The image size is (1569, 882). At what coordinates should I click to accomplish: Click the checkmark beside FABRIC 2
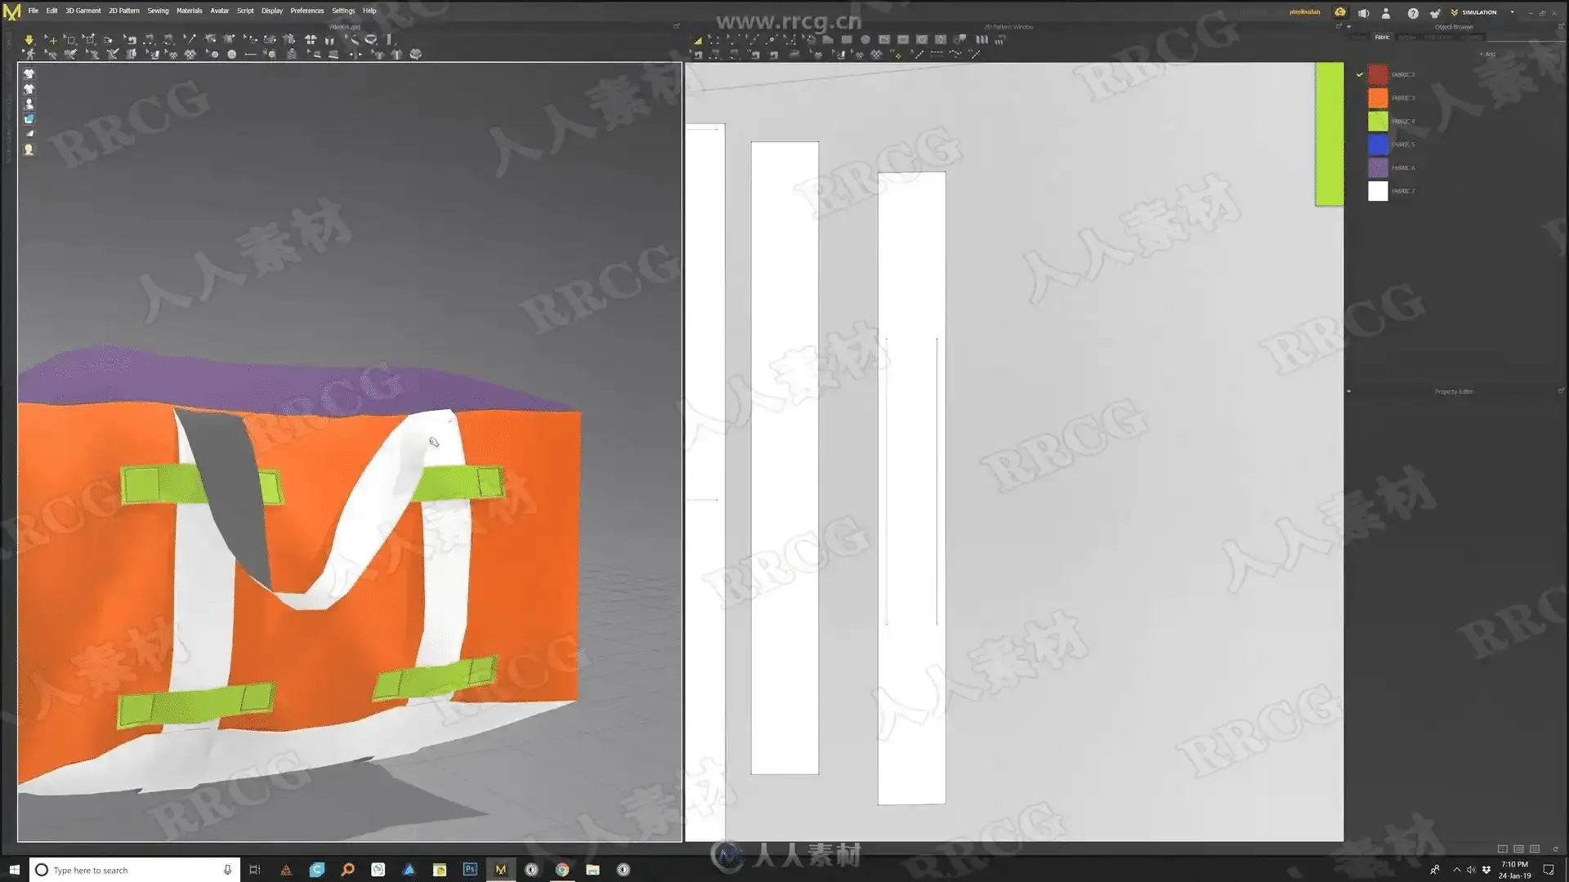tap(1360, 74)
